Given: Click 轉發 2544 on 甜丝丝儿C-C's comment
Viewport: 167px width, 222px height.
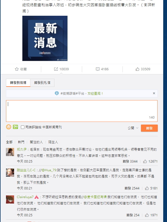Looking at the screenshot, I should 132,188.
